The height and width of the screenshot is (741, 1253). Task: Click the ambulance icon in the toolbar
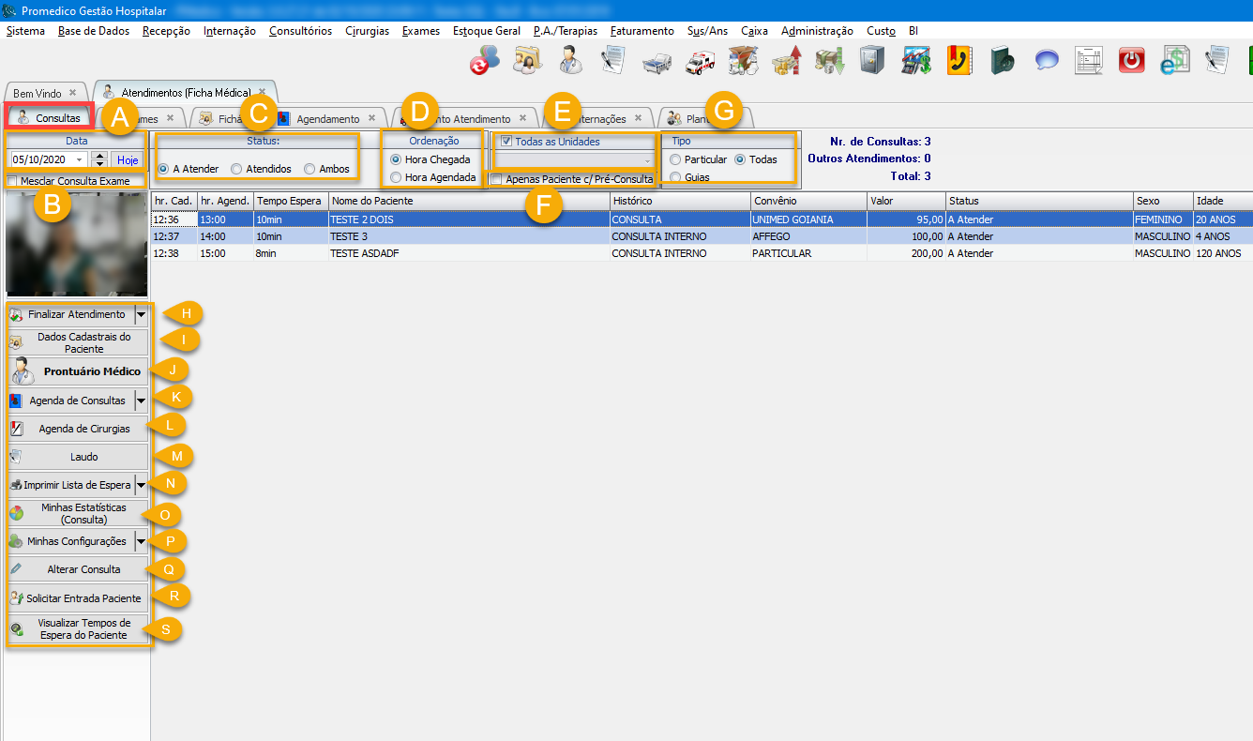[700, 61]
